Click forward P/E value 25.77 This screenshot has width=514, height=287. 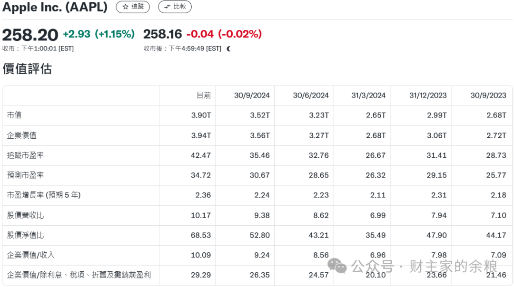(496, 175)
